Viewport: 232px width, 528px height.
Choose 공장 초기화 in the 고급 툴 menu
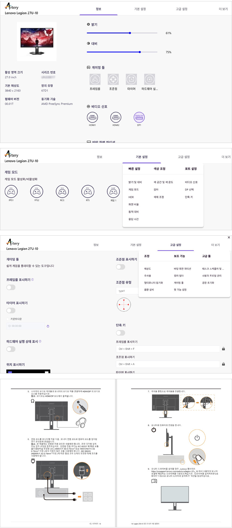tap(208, 283)
